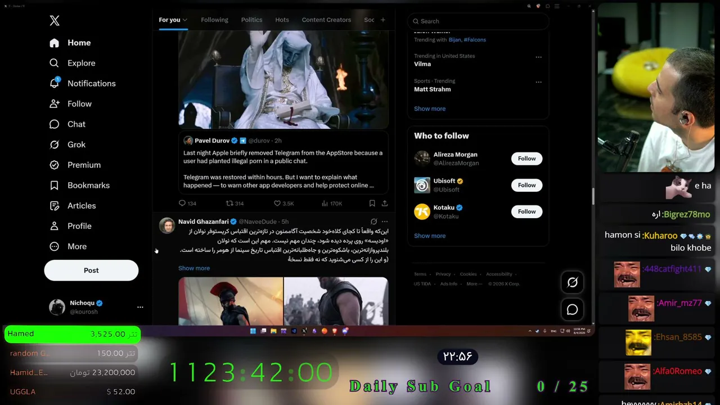
Task: Show more accounts to follow
Action: (430, 236)
